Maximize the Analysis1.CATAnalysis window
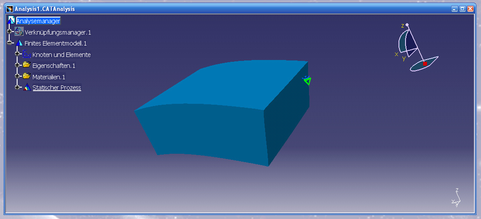Screen dimensions: 481x219 tap(463, 9)
